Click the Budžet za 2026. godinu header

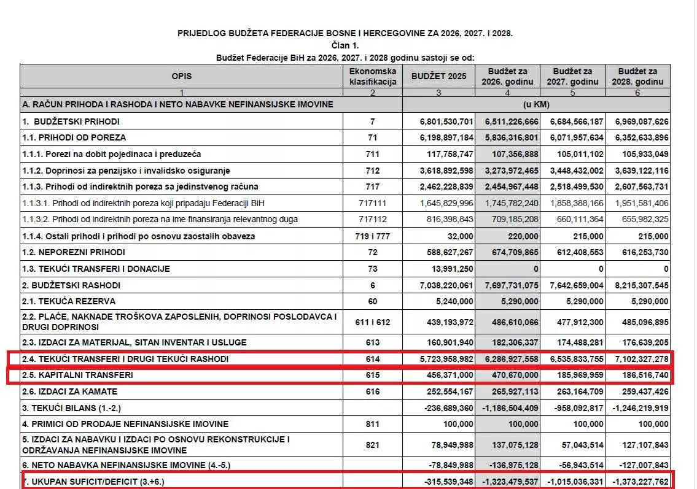point(508,76)
